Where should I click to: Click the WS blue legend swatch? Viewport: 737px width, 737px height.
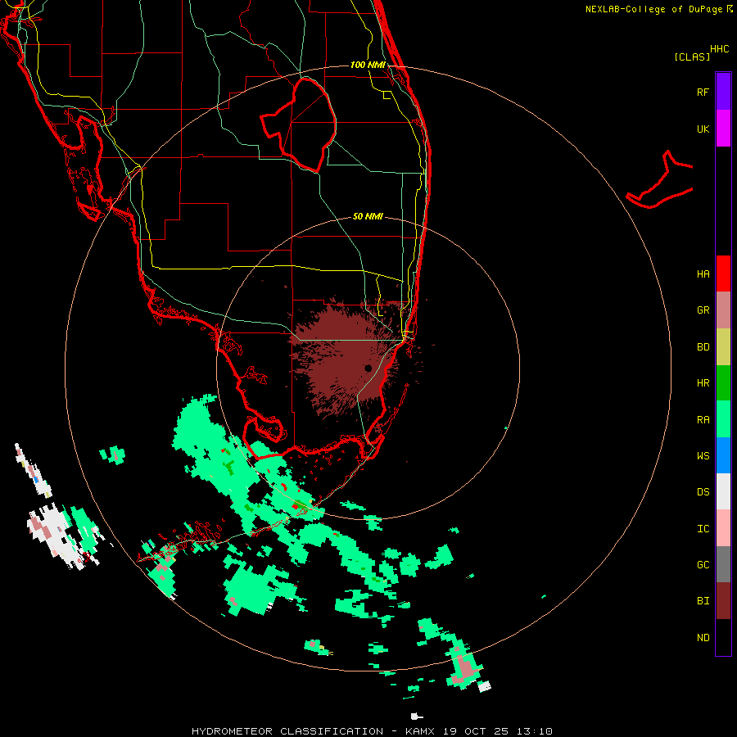click(723, 455)
